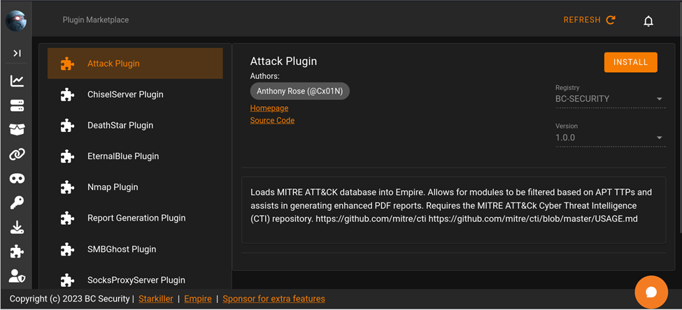Image resolution: width=682 pixels, height=310 pixels.
Task: Open the plugin Homepage link
Action: coord(269,108)
